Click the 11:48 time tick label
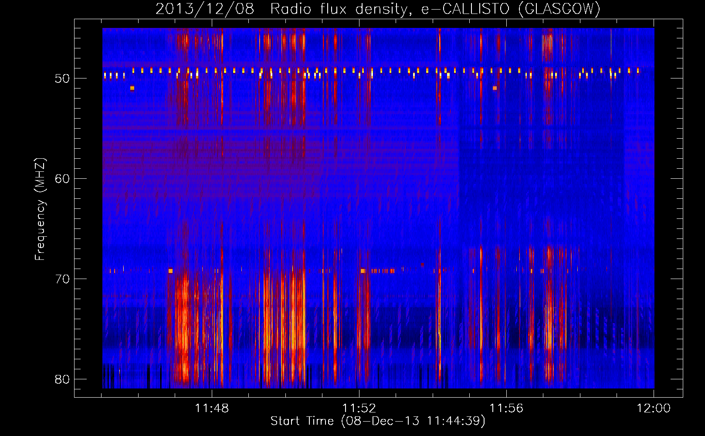 pyautogui.click(x=212, y=409)
